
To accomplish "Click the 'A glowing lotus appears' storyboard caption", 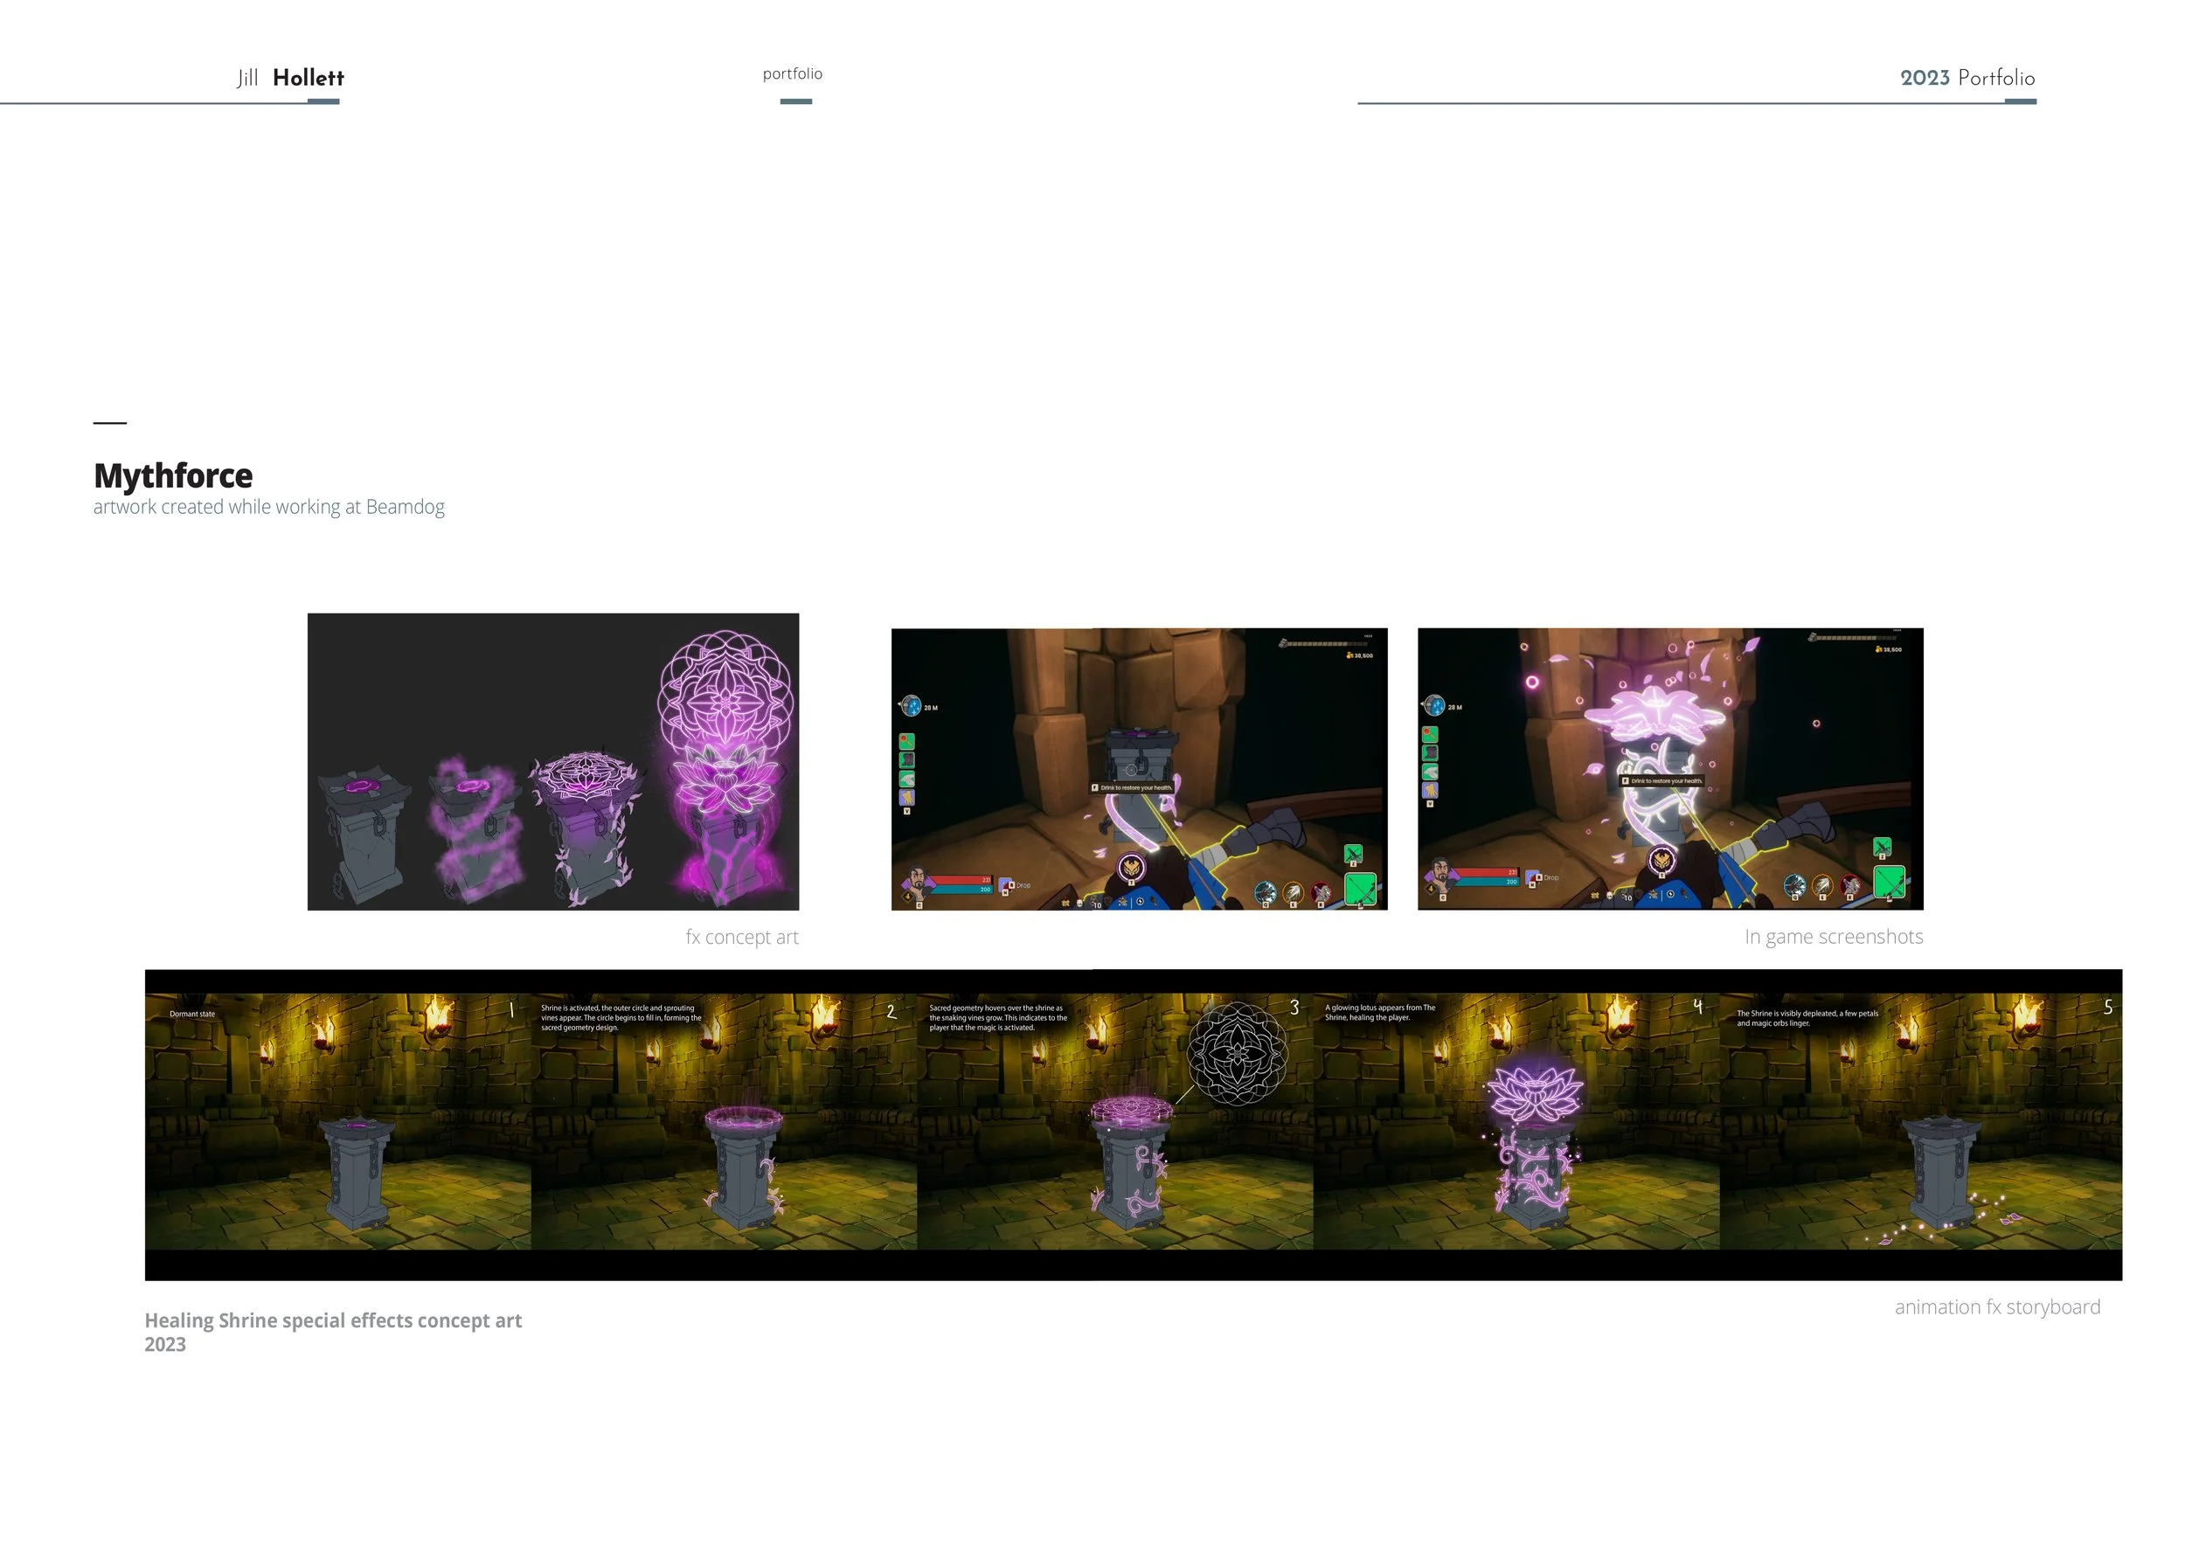I will click(x=1380, y=1012).
